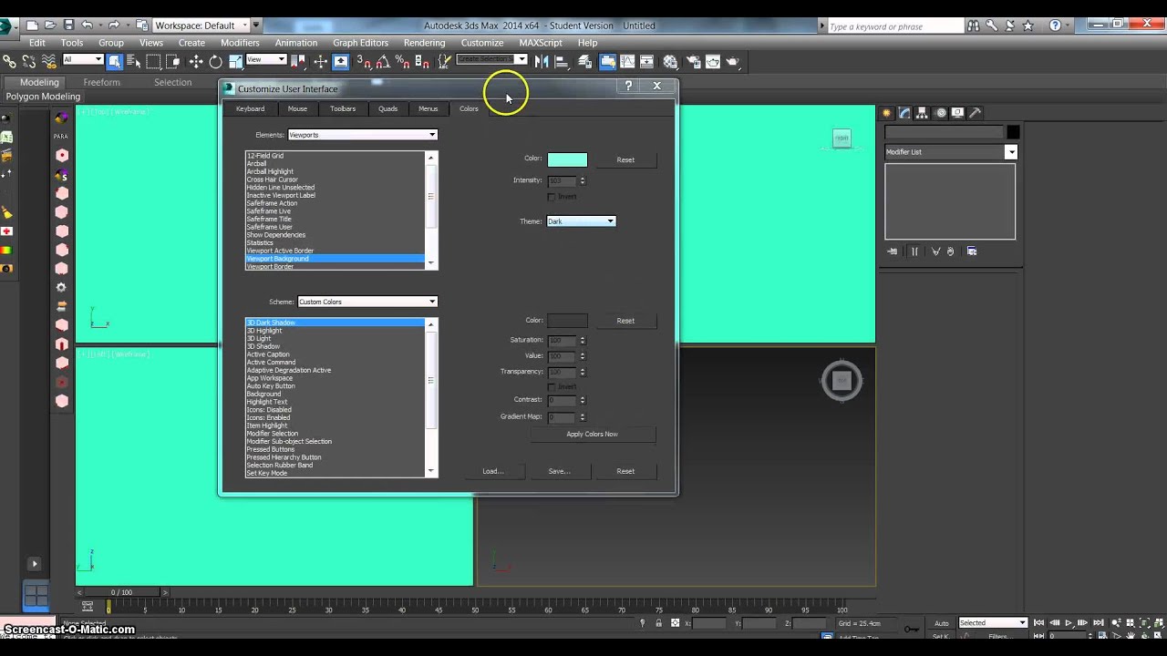Open the Save file icon
This screenshot has height=656, width=1167.
click(x=68, y=26)
